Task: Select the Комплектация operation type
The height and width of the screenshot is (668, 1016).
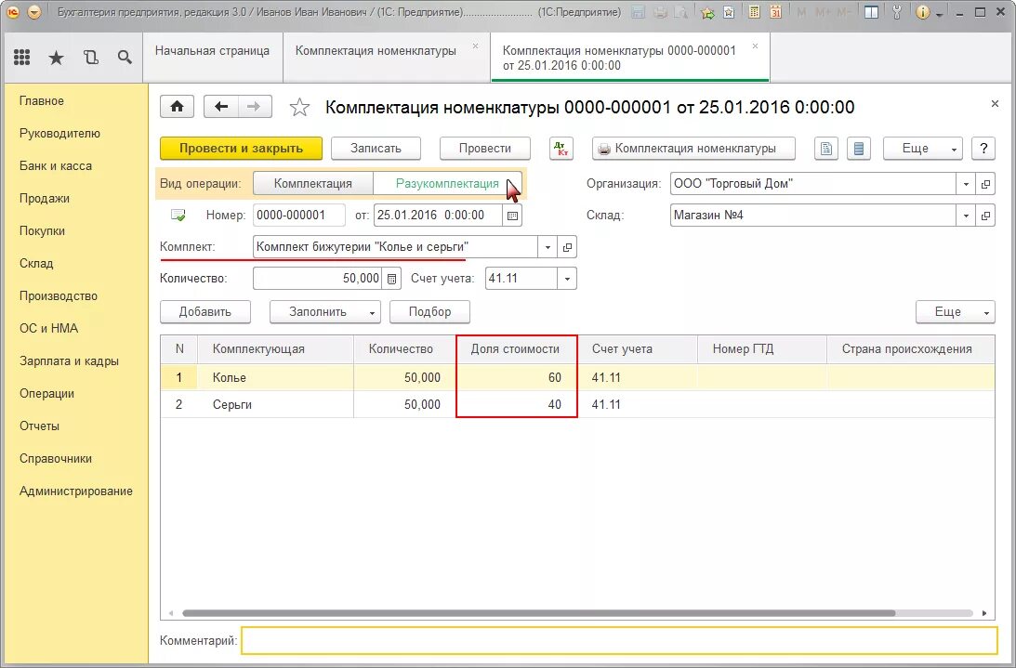Action: pos(313,183)
